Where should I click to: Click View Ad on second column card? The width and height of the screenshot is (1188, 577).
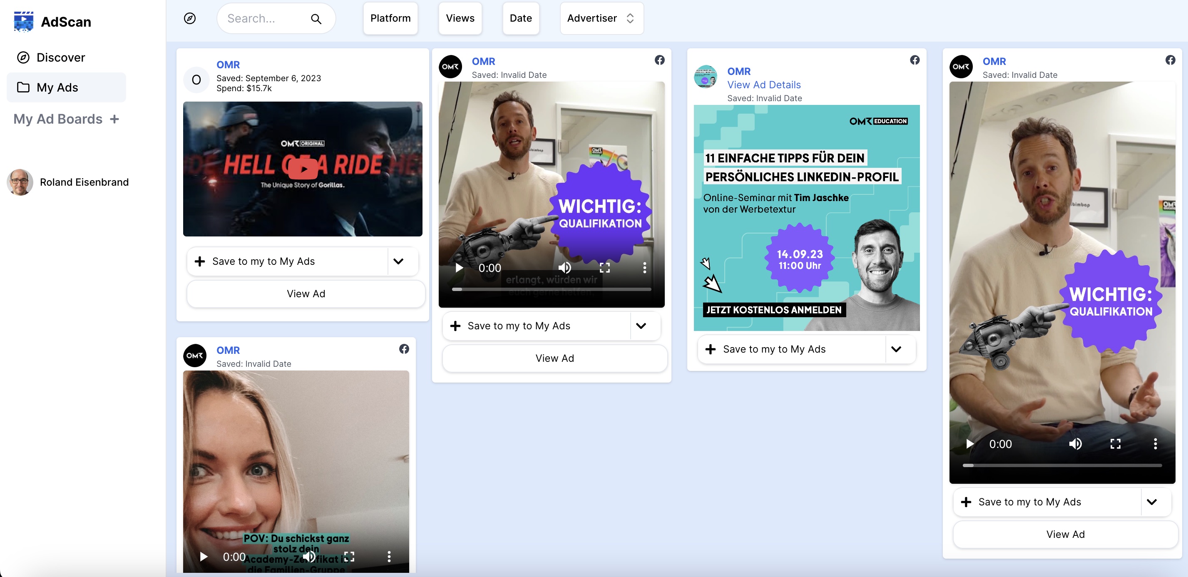point(555,358)
